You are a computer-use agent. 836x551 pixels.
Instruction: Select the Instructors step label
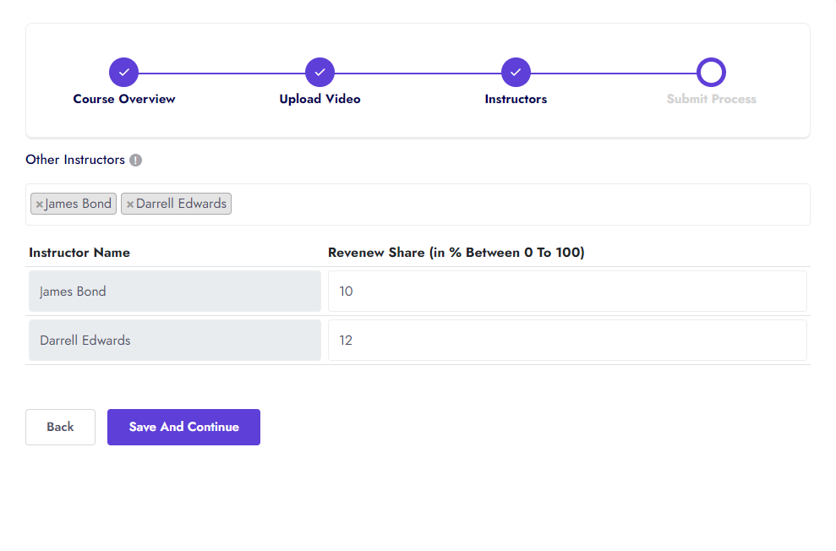(x=516, y=99)
